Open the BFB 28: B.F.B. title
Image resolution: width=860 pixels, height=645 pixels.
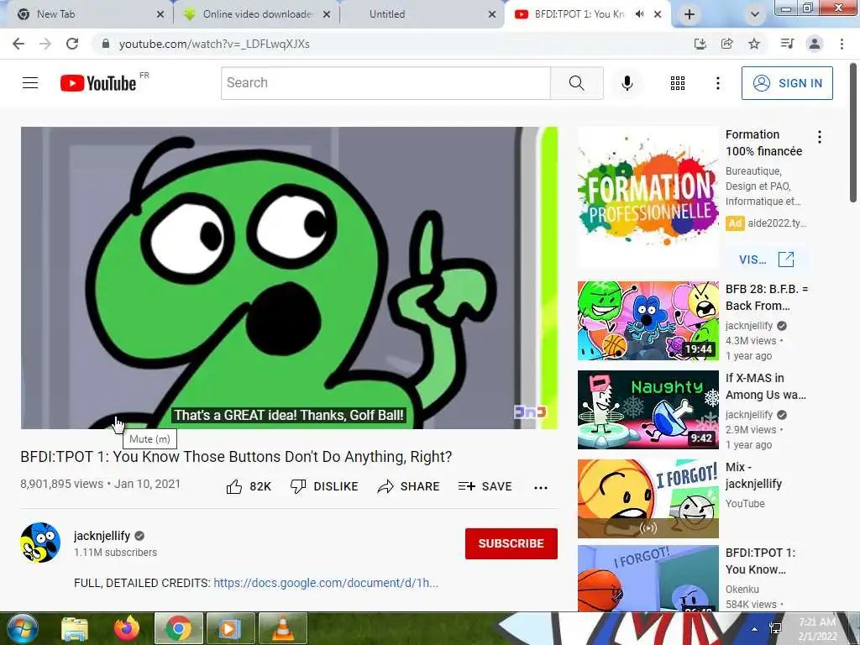tap(766, 297)
